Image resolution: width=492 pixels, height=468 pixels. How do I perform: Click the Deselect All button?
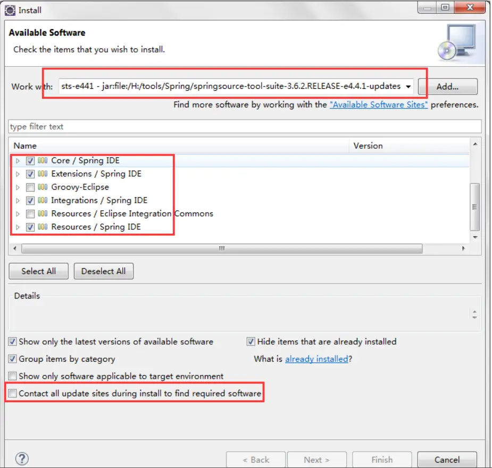coord(104,271)
